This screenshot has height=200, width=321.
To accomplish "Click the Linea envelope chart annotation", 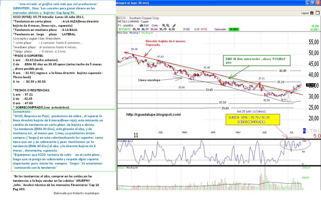I will point(149,80).
